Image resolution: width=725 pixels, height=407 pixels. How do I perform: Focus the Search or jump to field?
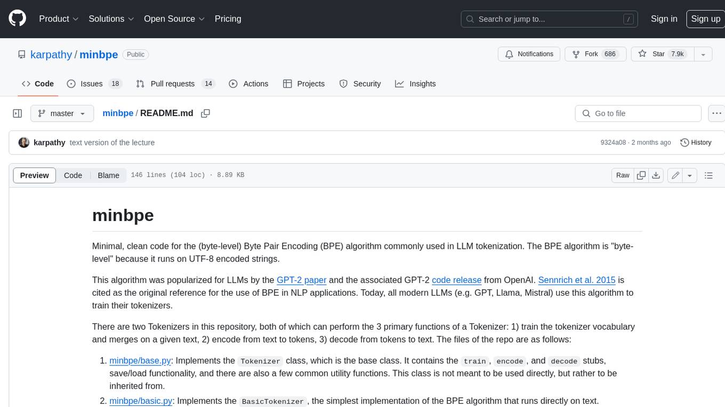click(550, 19)
